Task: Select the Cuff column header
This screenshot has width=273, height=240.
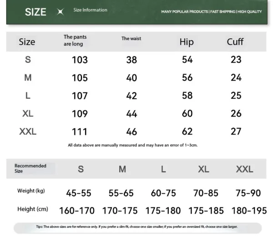Action: tap(235, 42)
